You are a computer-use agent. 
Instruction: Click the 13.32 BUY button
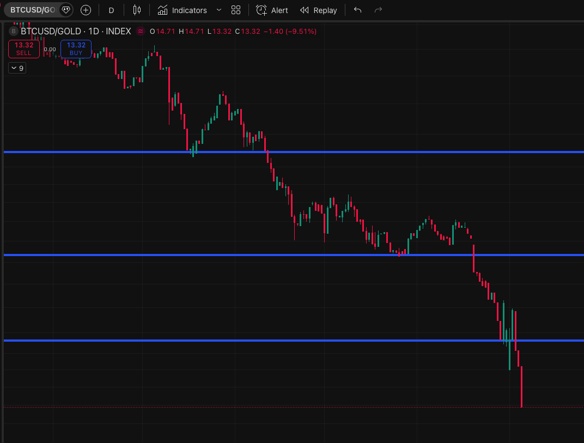(x=76, y=49)
